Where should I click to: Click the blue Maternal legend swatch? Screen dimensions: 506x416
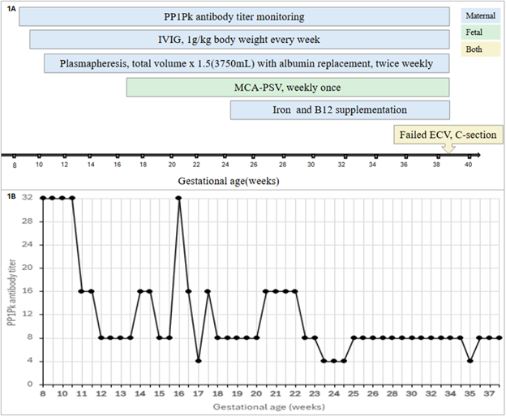pyautogui.click(x=481, y=15)
